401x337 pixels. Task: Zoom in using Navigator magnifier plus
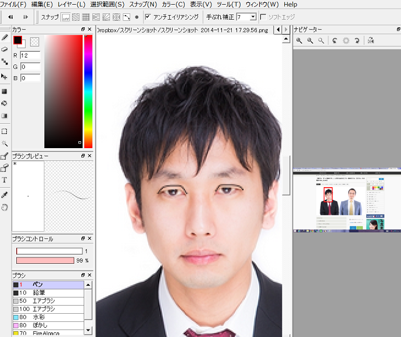coord(299,41)
